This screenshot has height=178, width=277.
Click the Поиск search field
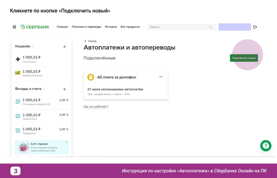pos(181,27)
